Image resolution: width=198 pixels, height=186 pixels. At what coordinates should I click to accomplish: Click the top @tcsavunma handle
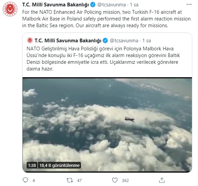[112, 5]
